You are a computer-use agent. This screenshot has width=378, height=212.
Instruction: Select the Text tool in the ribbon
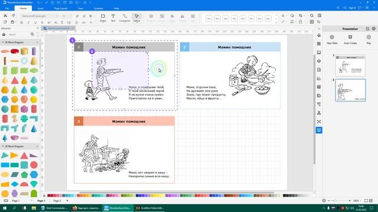pyautogui.click(x=113, y=18)
